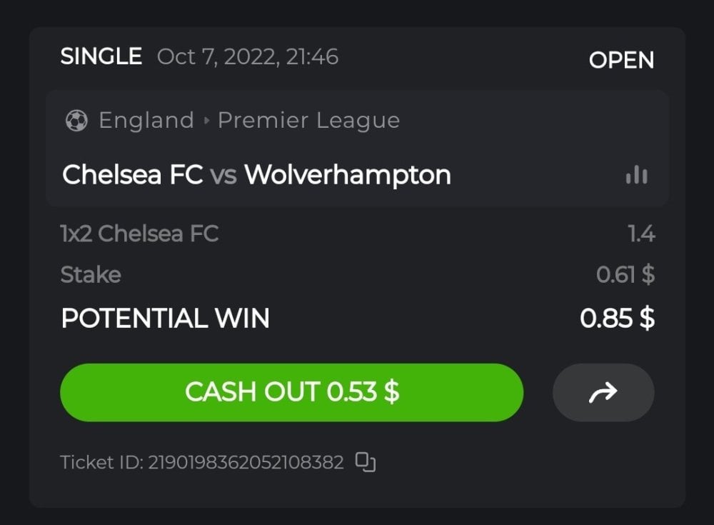Click the bet date Oct 7, 2022, 21:46
Image resolution: width=714 pixels, height=525 pixels.
(x=248, y=57)
